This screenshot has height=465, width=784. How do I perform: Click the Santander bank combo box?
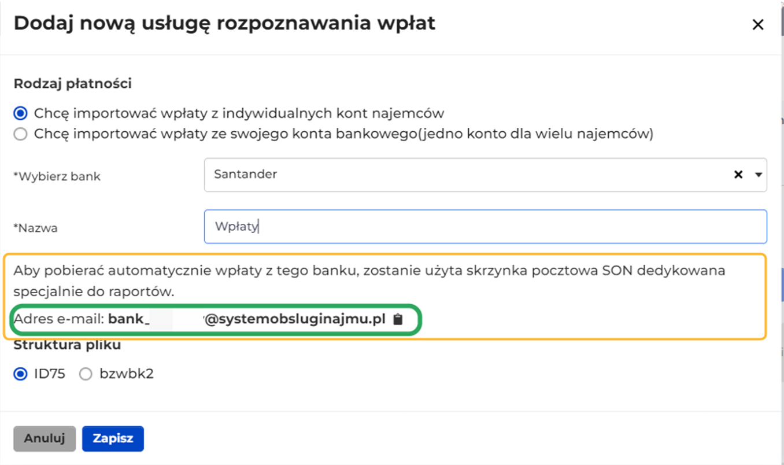[x=485, y=175]
